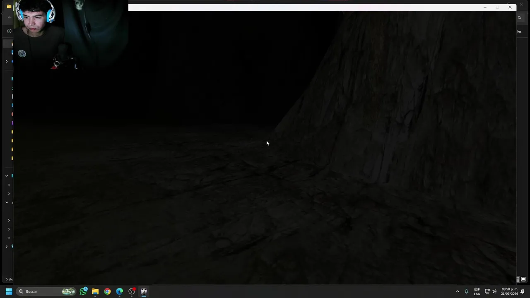Open the volume speaker tray icon

tap(494, 291)
